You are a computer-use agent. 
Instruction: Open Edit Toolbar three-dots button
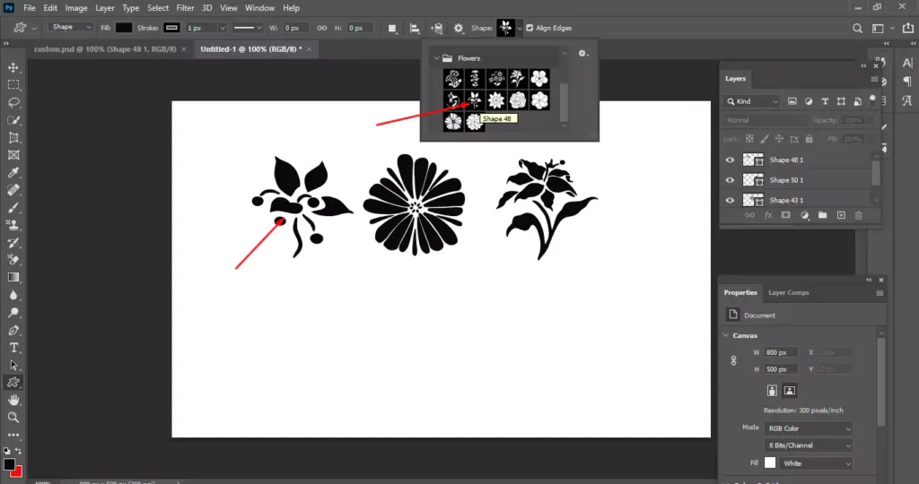[x=13, y=435]
